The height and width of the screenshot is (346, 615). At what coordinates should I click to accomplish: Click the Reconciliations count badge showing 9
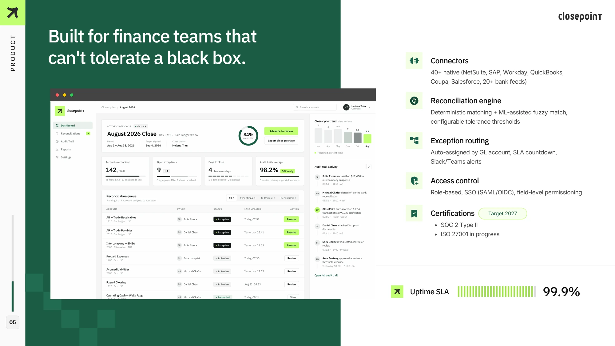click(88, 133)
